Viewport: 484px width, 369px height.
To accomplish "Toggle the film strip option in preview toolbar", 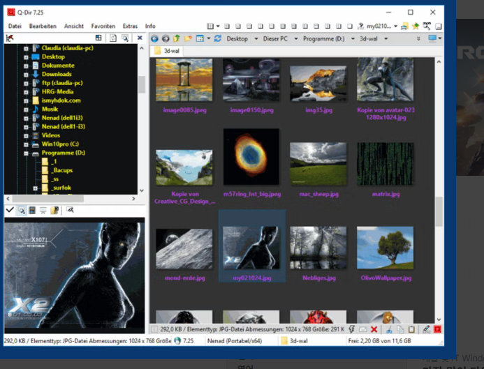I will pos(32,210).
